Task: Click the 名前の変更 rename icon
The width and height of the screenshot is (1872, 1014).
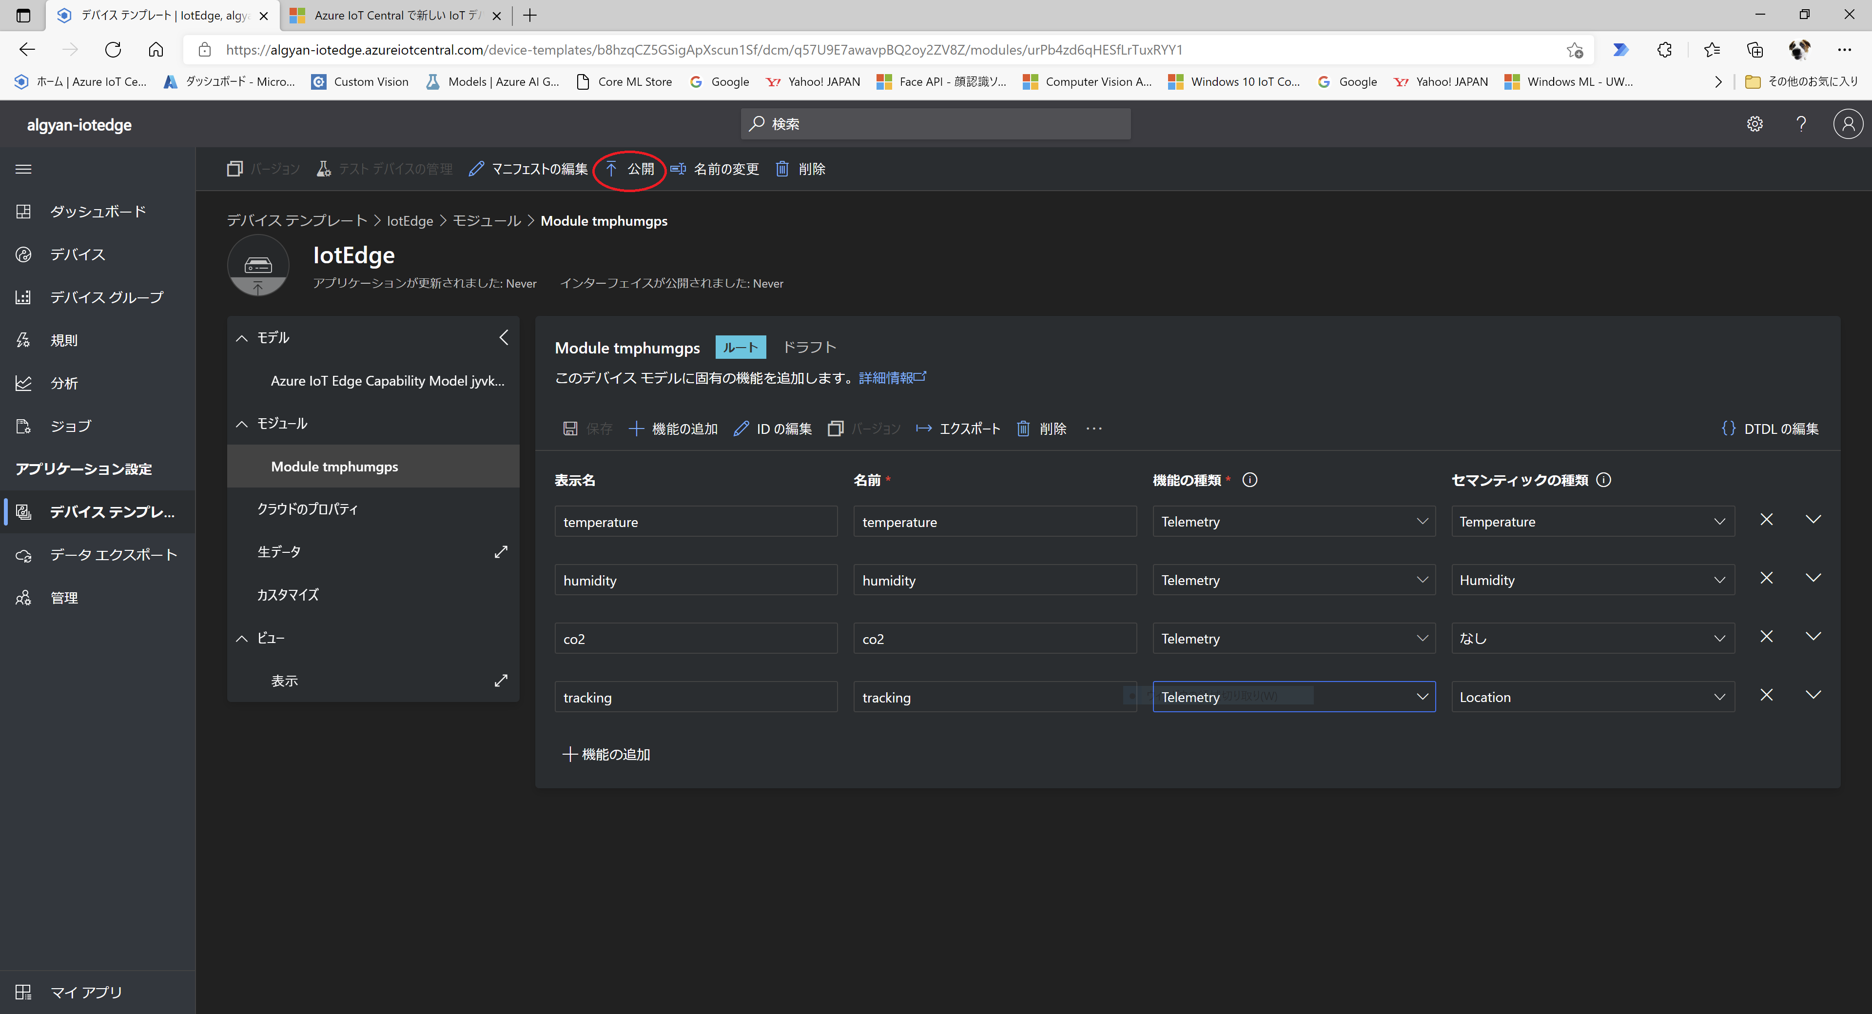Action: pyautogui.click(x=677, y=169)
